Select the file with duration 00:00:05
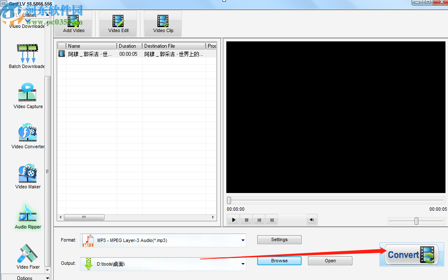 [x=137, y=54]
